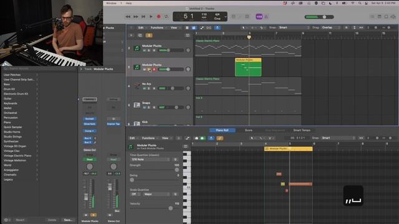Select the green Modular Plucks MIDI region
Image resolution: width=399 pixels, height=224 pixels.
(248, 67)
